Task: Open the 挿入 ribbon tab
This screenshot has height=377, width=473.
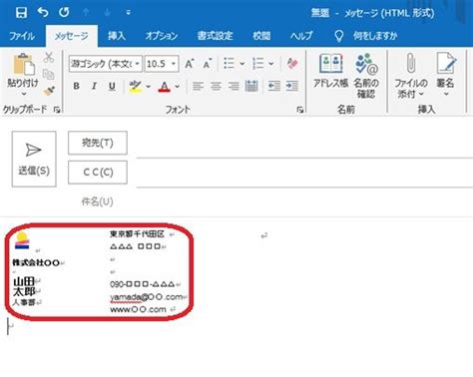Action: tap(117, 36)
